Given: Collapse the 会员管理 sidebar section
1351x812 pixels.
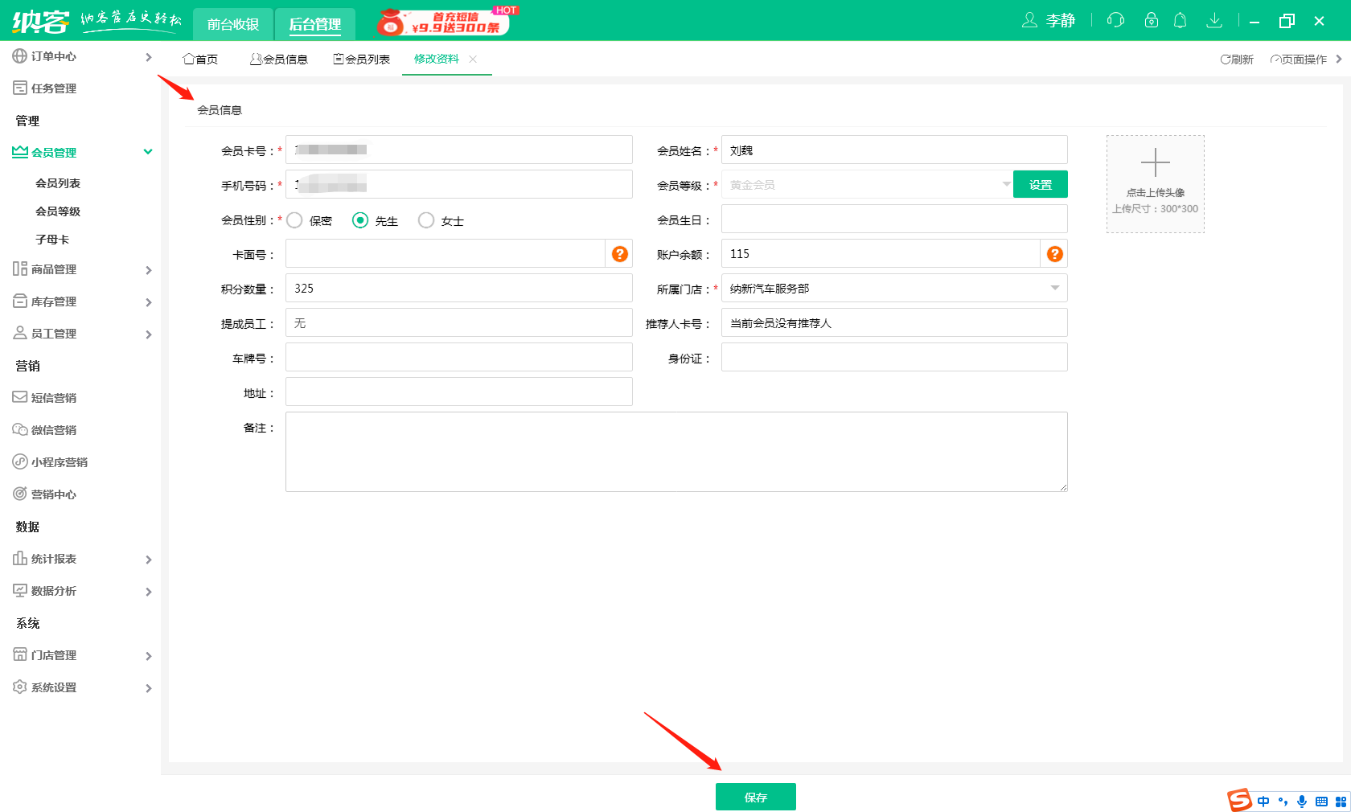Looking at the screenshot, I should 147,151.
